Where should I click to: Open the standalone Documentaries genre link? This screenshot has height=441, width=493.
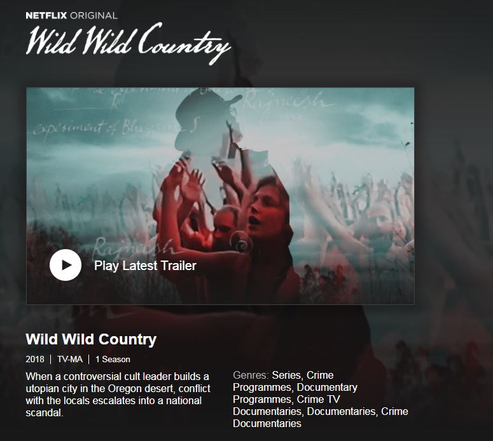[341, 411]
